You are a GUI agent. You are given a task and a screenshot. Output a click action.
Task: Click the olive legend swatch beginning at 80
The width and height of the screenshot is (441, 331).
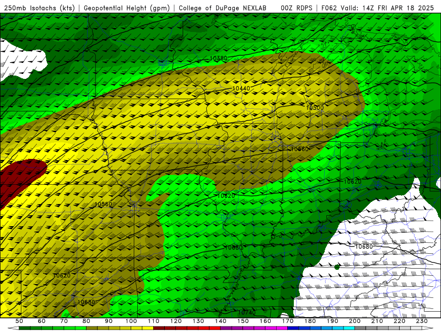click(92, 328)
